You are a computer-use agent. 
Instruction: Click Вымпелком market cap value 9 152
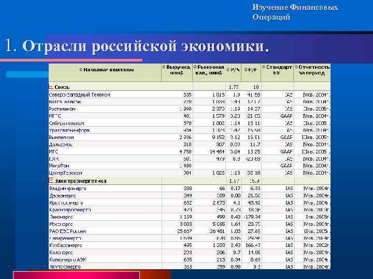tap(218, 137)
